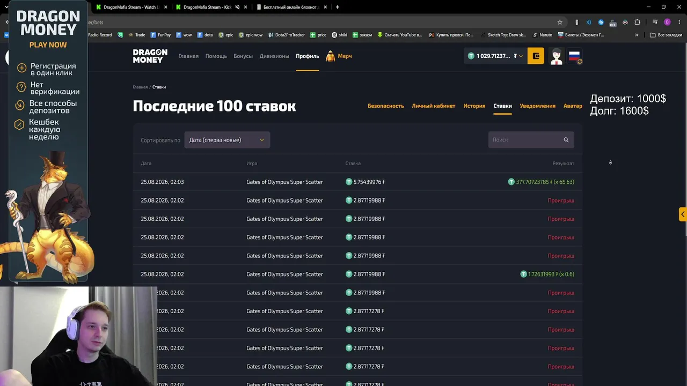Viewport: 687px width, 386px height.
Task: Open the Билеты / Экзамен bookmark
Action: coord(581,35)
